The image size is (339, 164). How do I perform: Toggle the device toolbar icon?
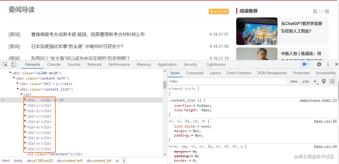click(13, 64)
